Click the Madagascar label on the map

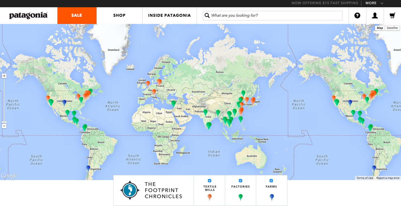[184, 153]
